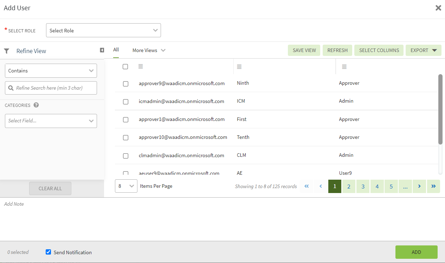Select the icmadmin@waadicm.onmicrosoft.com row checkbox
This screenshot has height=263, width=445.
point(125,102)
